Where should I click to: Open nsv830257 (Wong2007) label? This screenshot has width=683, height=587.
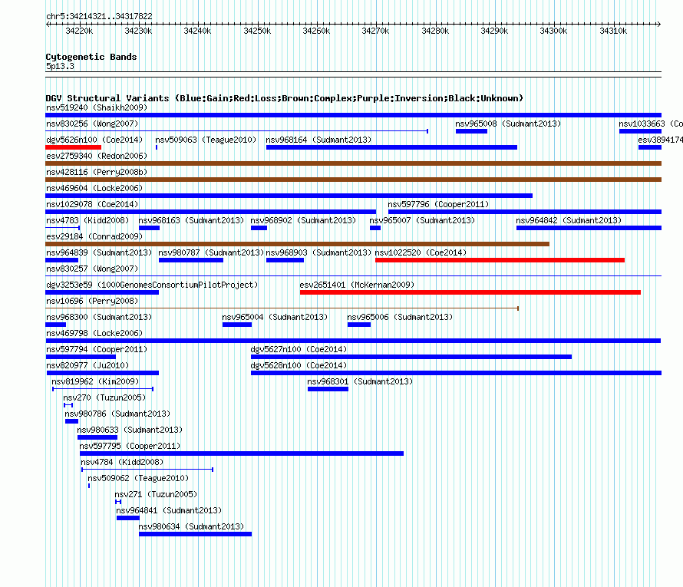point(92,269)
